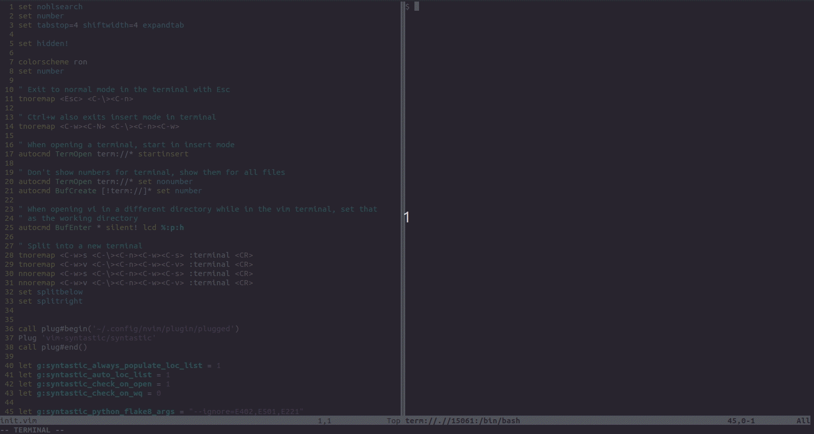Click line number 45 in the gutter

[x=9, y=412]
